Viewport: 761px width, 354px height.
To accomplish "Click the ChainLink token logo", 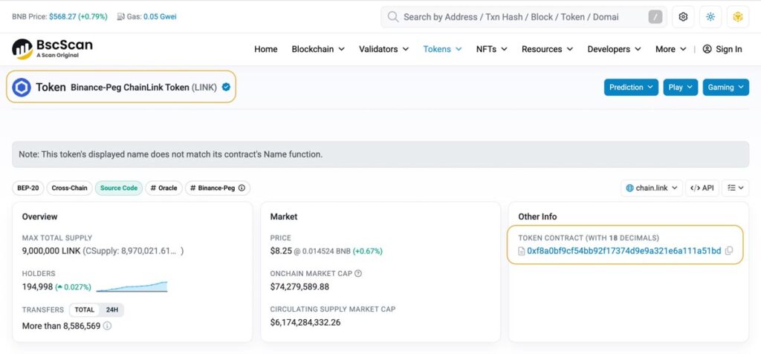I will tap(22, 88).
